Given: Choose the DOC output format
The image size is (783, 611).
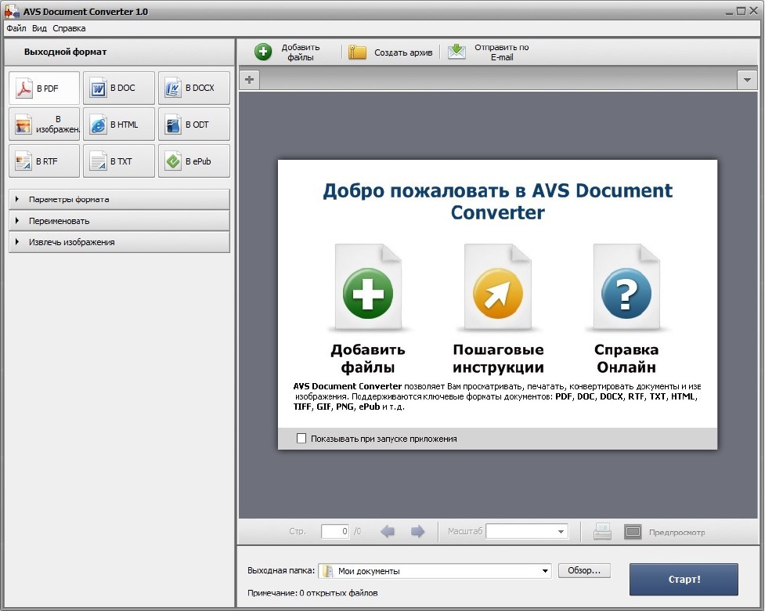Looking at the screenshot, I should coord(119,88).
